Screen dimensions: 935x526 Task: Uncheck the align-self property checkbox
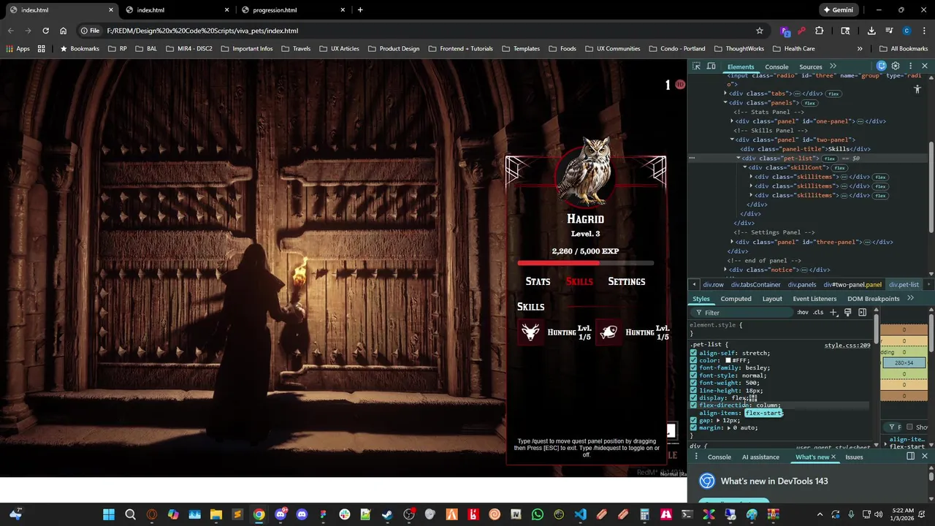coord(693,353)
